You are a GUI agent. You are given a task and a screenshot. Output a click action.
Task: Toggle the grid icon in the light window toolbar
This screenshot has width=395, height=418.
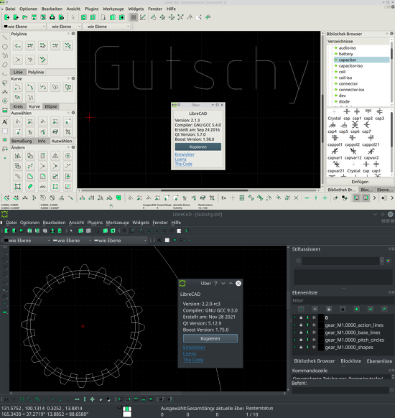[134, 17]
